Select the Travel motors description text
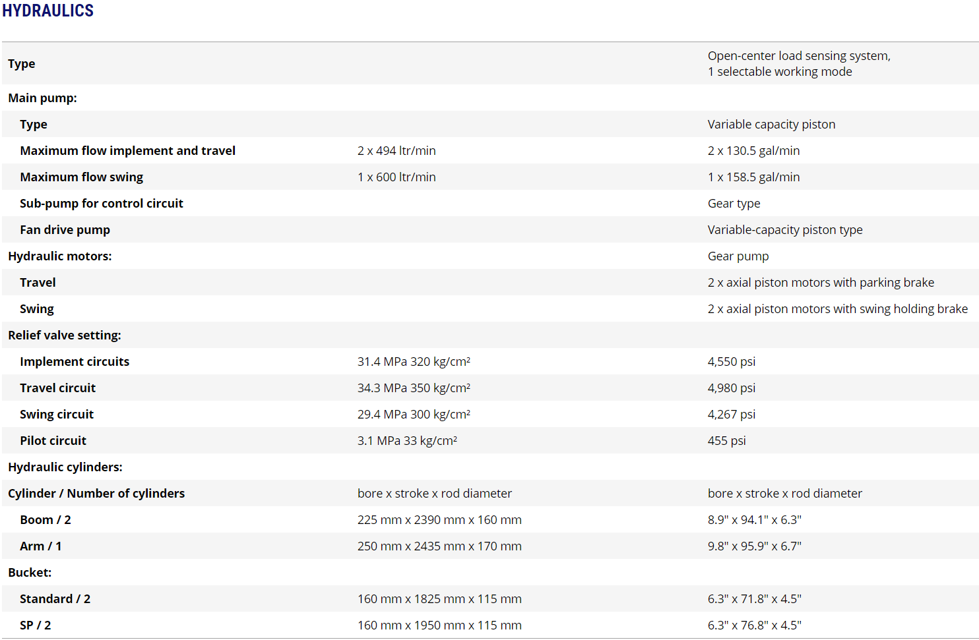Screen dimensions: 979x640 click(821, 283)
